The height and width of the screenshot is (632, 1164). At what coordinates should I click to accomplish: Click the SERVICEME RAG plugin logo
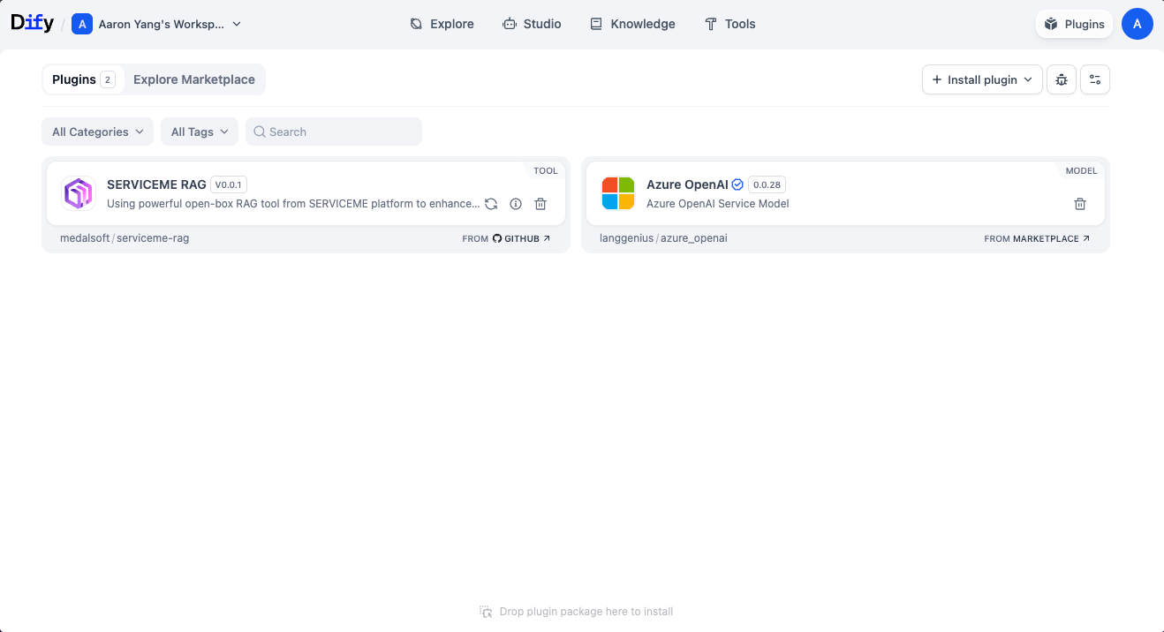pyautogui.click(x=79, y=193)
